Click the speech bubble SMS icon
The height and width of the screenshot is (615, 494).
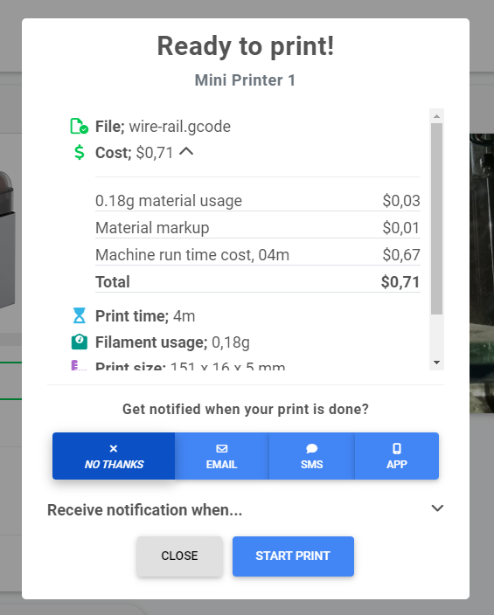pyautogui.click(x=312, y=448)
